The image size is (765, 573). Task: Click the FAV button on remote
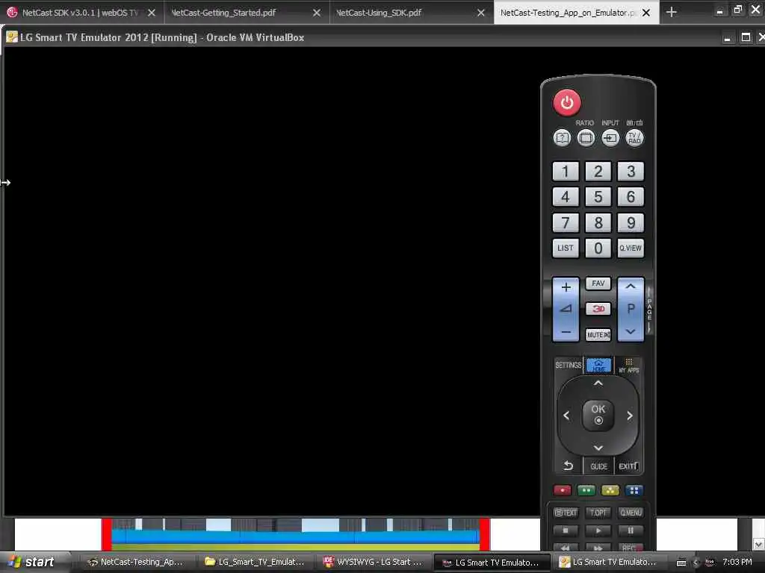click(x=598, y=284)
